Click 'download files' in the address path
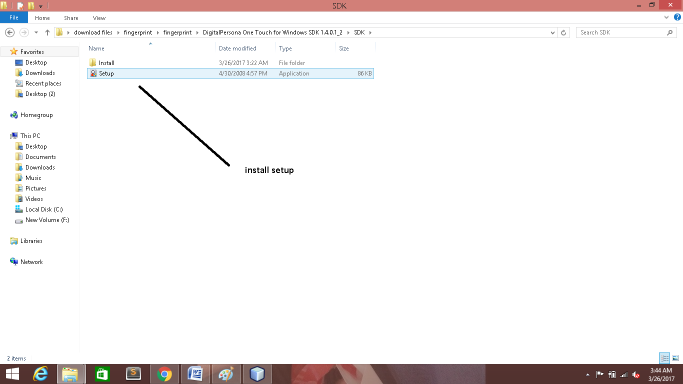 [93, 32]
